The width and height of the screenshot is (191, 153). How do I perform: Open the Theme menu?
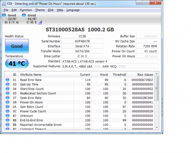pyautogui.click(x=40, y=10)
